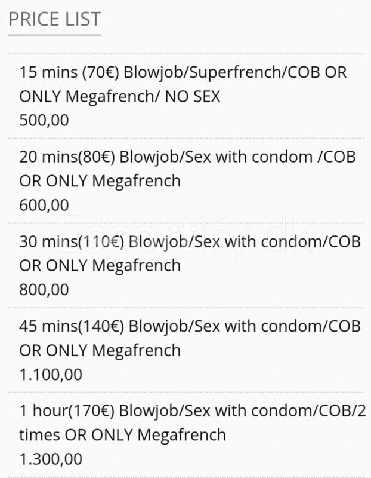Click the 1.100,00 price value
371x478 pixels.
(x=51, y=375)
